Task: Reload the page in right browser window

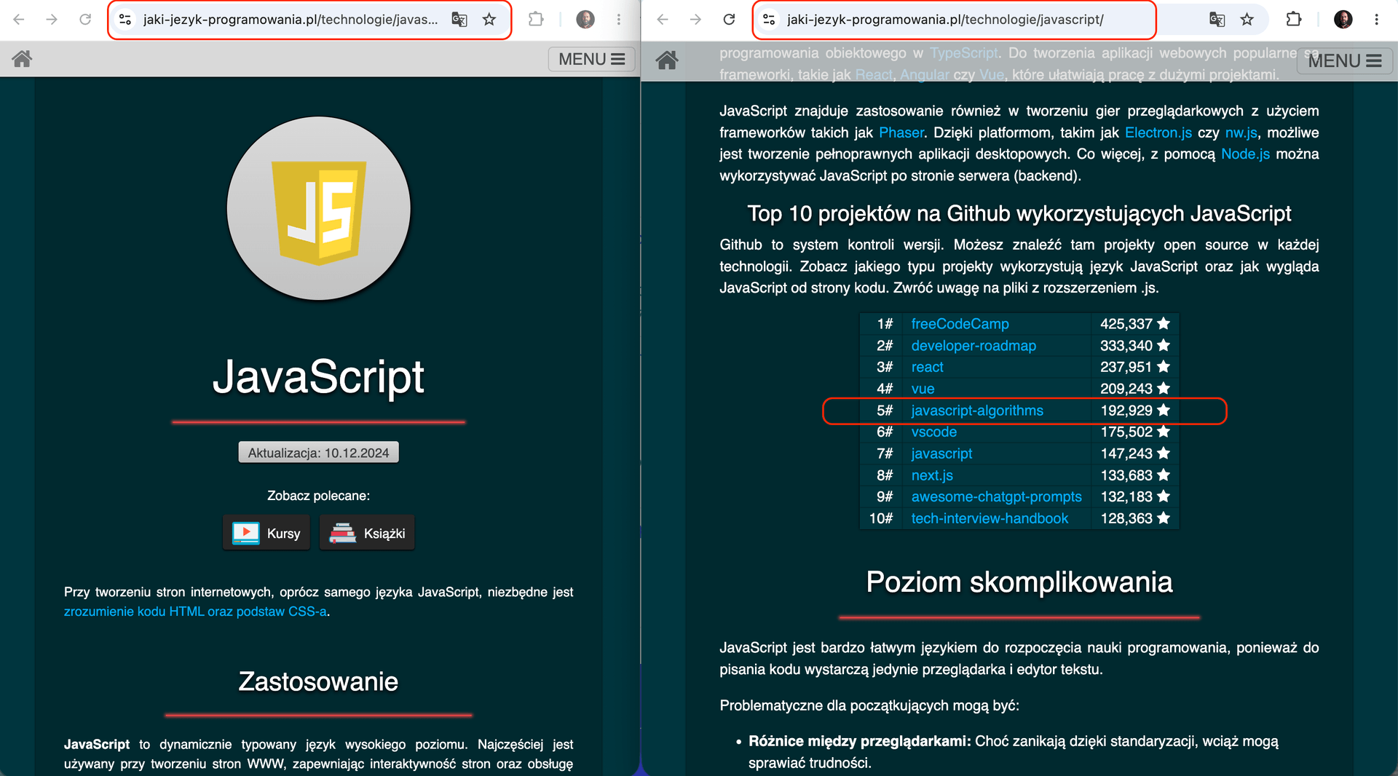Action: 729,20
